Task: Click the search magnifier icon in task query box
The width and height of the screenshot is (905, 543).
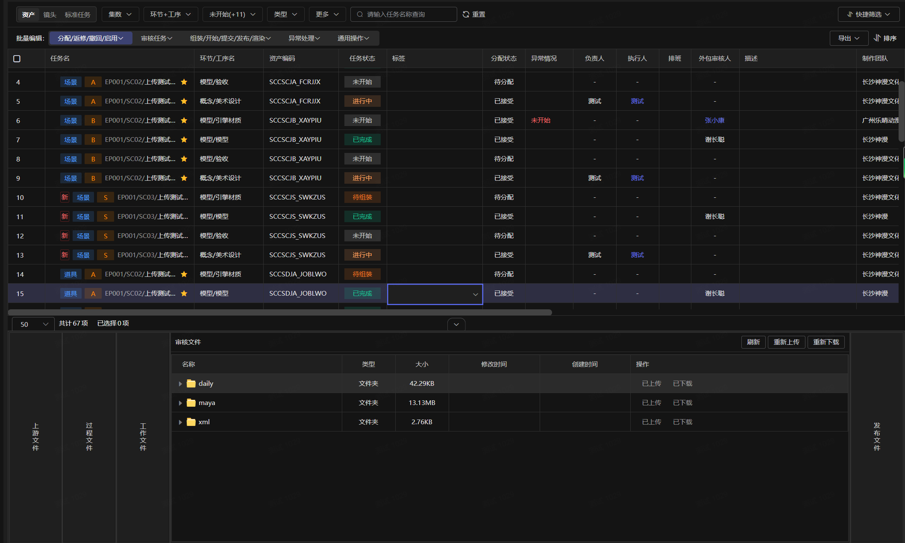Action: (x=360, y=15)
